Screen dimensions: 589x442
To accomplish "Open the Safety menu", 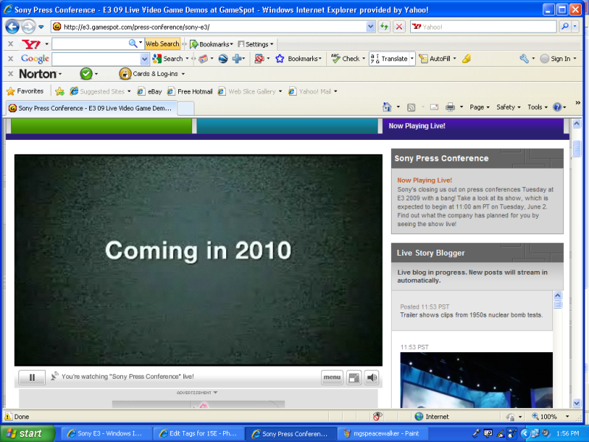I will tap(508, 108).
